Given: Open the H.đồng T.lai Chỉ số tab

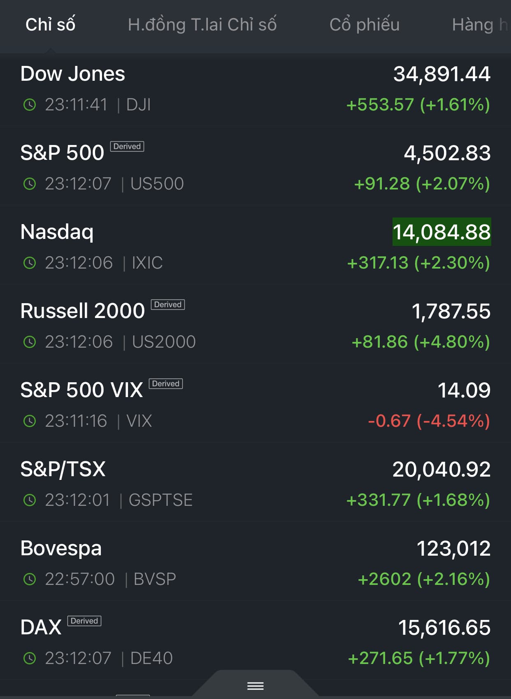Looking at the screenshot, I should tap(202, 25).
